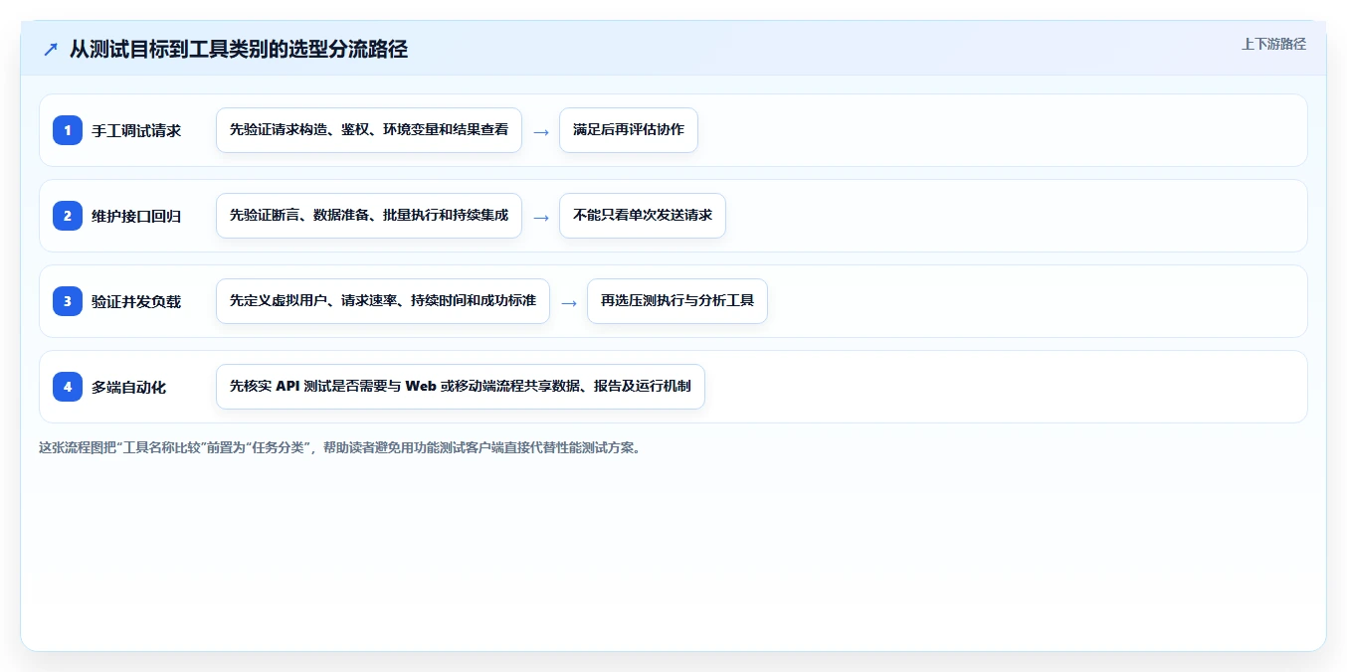Select step label 验证并发负载
Image resolution: width=1347 pixels, height=672 pixels.
(136, 301)
